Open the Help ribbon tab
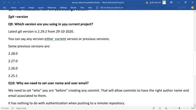Image resolution: width=196 pixels, height=110 pixels. click(x=90, y=8)
